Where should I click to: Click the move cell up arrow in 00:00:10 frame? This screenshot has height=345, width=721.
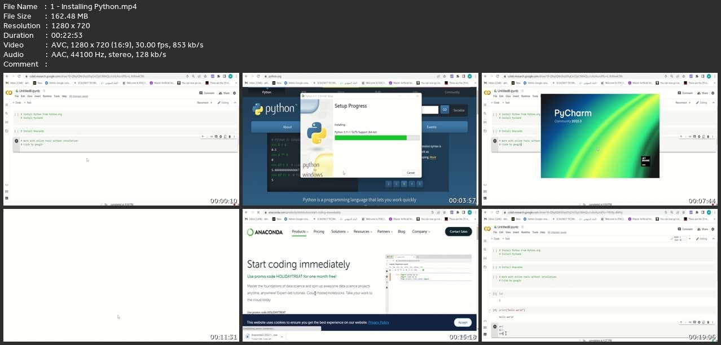(x=203, y=137)
